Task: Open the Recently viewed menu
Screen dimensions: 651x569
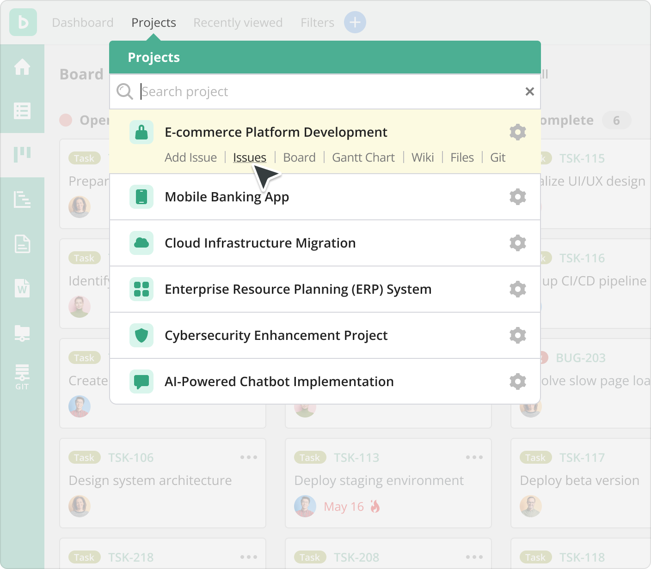Action: [238, 22]
